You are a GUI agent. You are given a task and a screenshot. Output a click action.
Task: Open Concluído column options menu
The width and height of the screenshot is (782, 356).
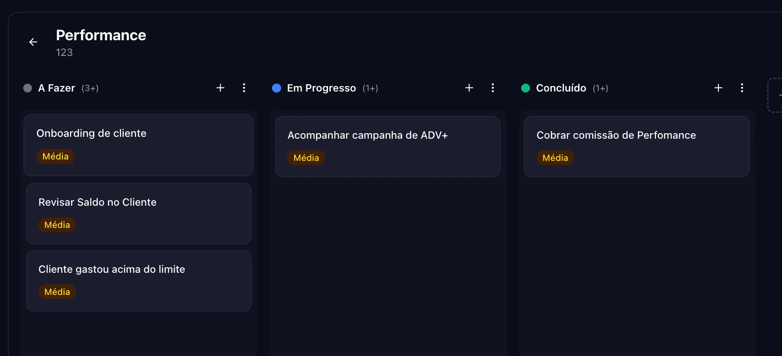[x=742, y=88]
